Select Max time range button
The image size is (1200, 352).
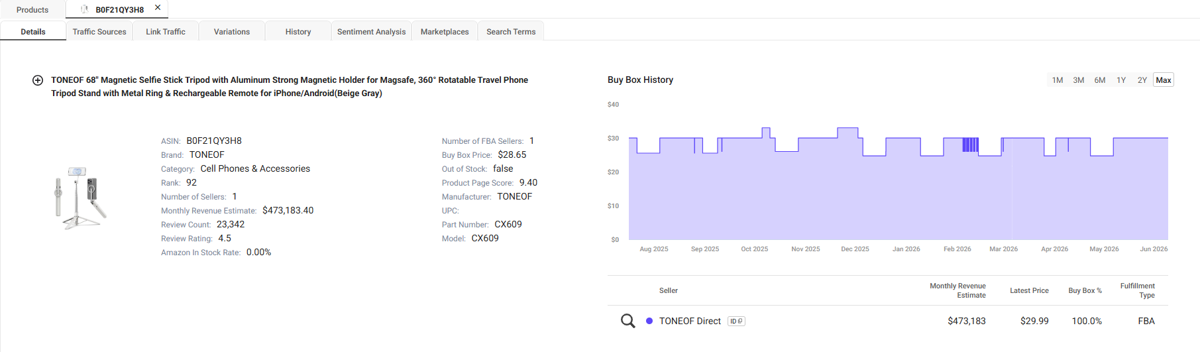point(1164,80)
